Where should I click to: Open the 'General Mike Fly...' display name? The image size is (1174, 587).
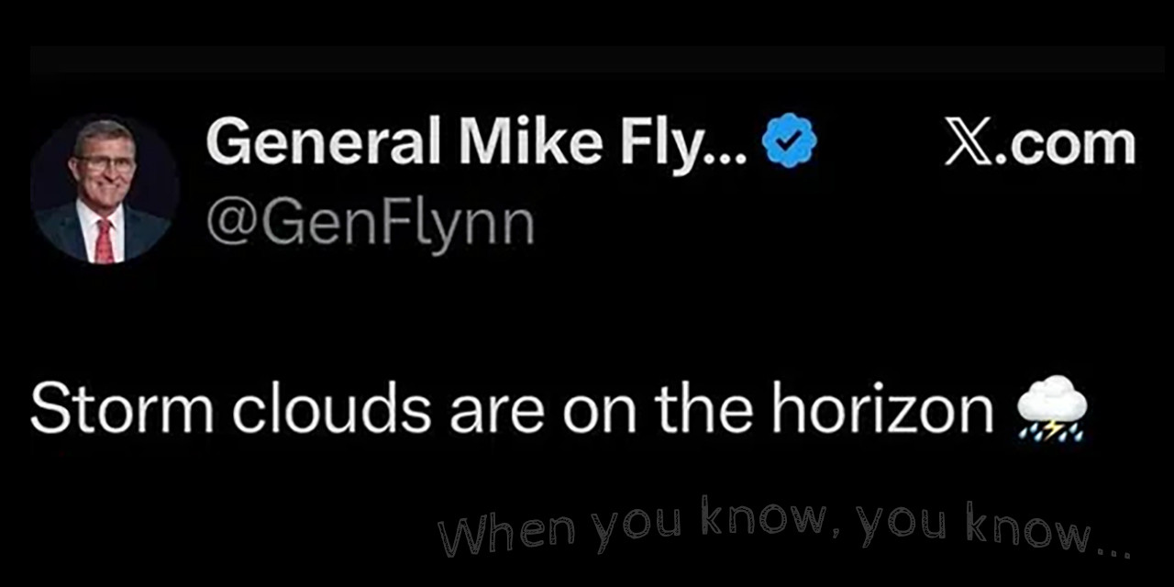click(x=478, y=144)
